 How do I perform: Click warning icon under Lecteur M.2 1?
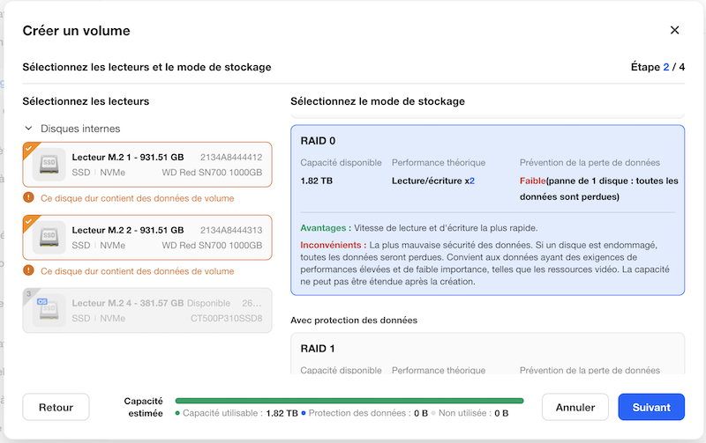coord(28,197)
